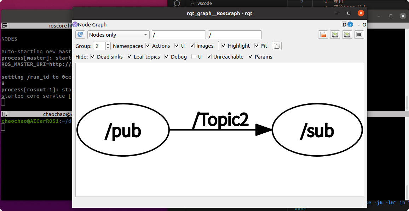Click the /Topic2 edge label
This screenshot has height=211, width=409.
(220, 120)
